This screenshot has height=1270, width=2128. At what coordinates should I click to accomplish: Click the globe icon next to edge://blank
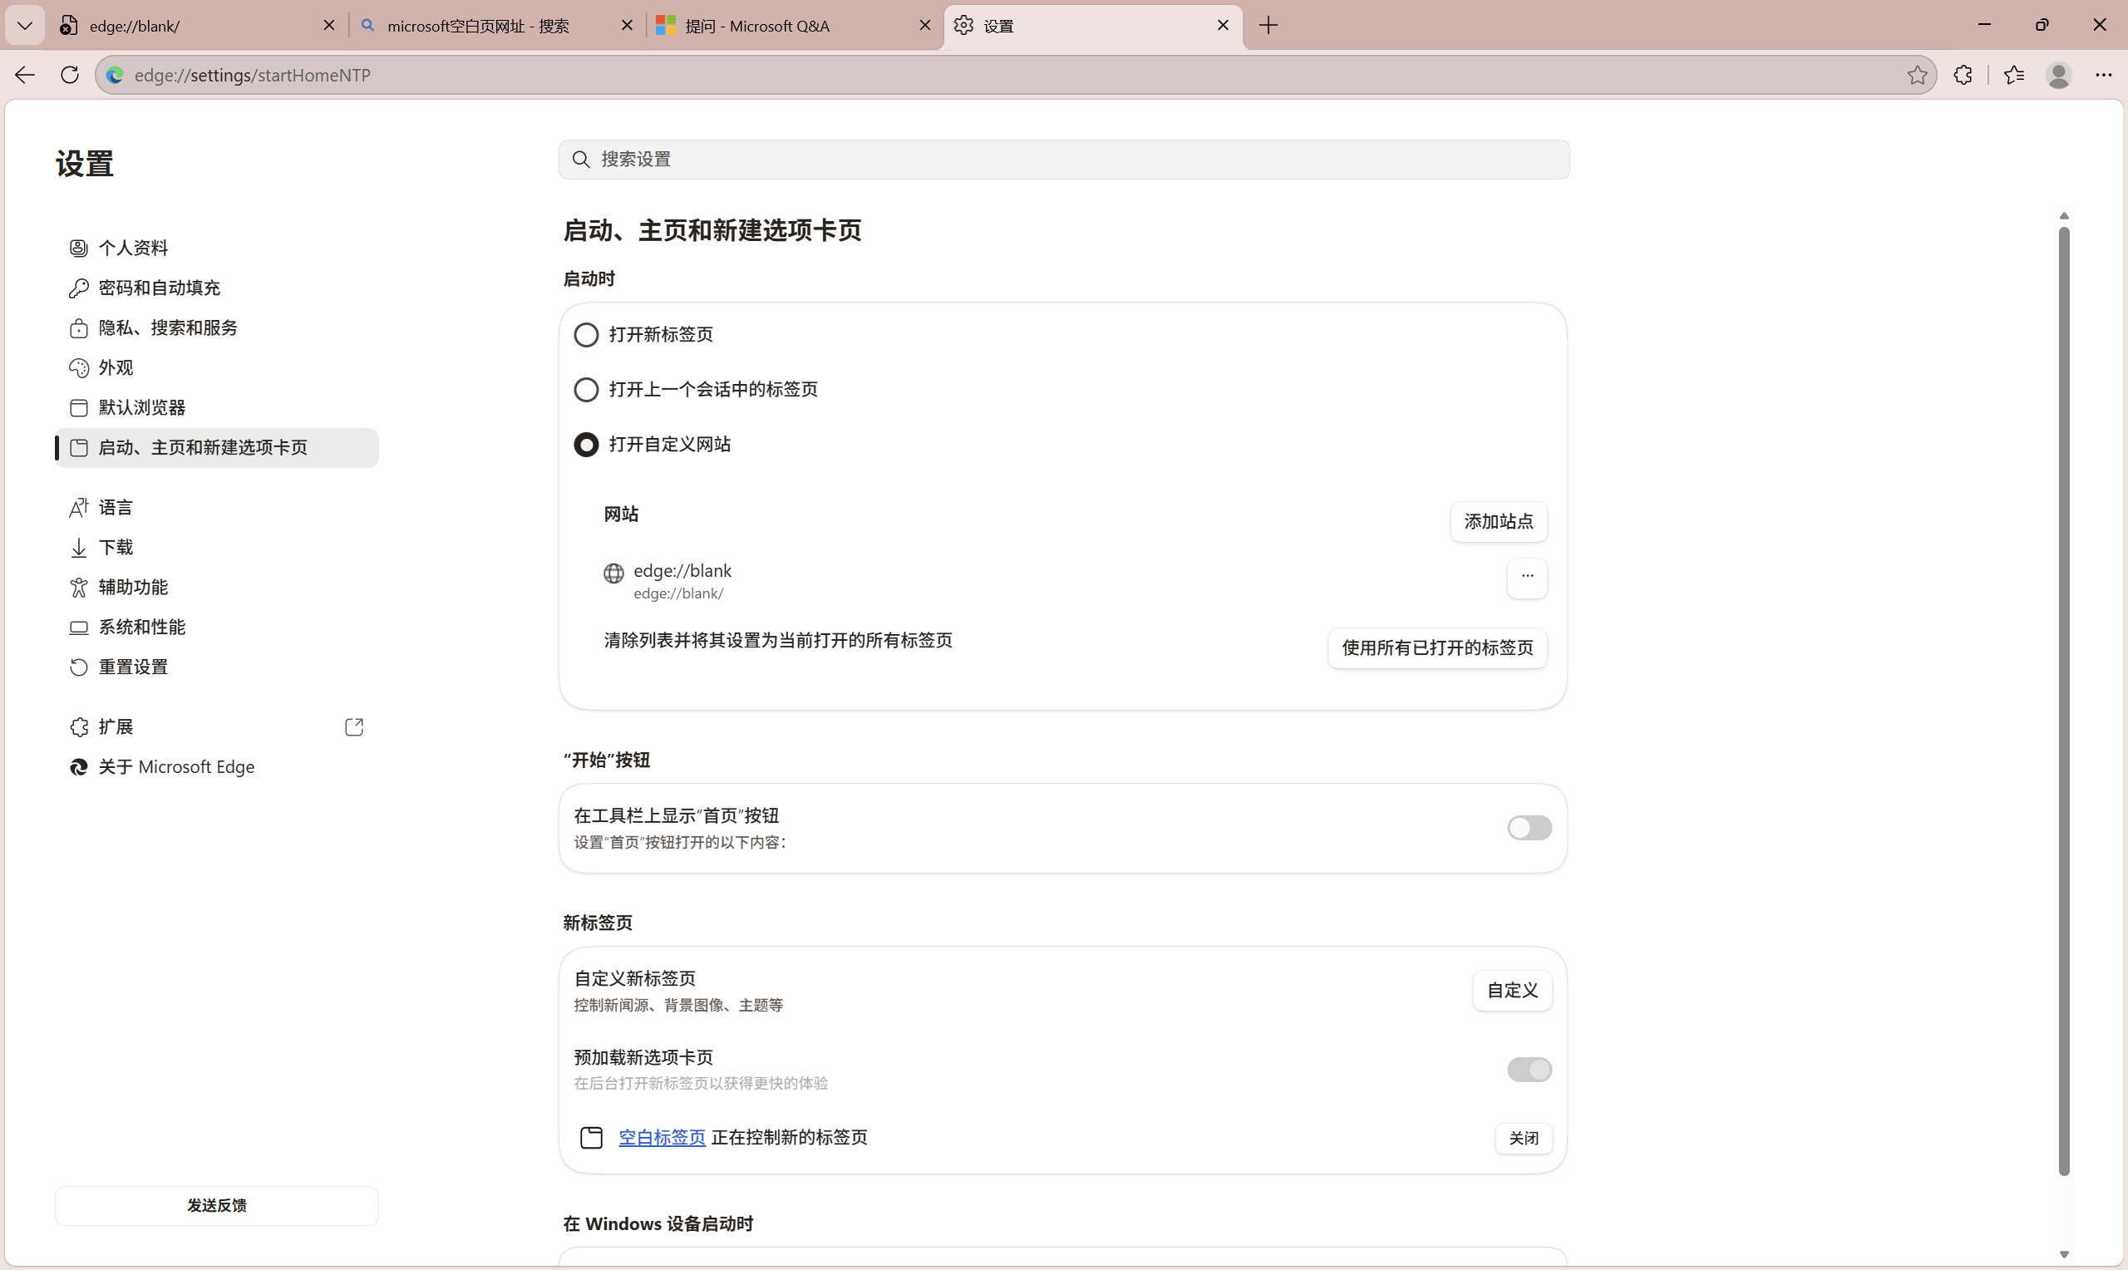click(x=613, y=573)
